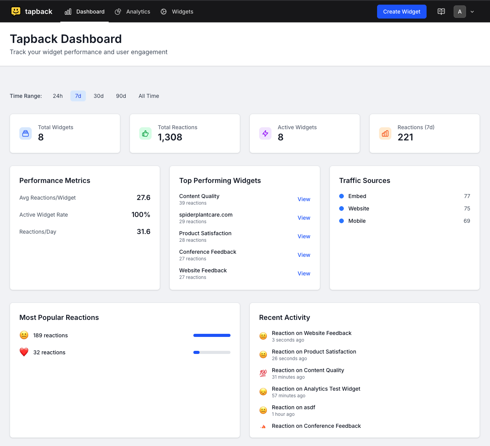Click the tapback smiley logo icon

click(16, 11)
